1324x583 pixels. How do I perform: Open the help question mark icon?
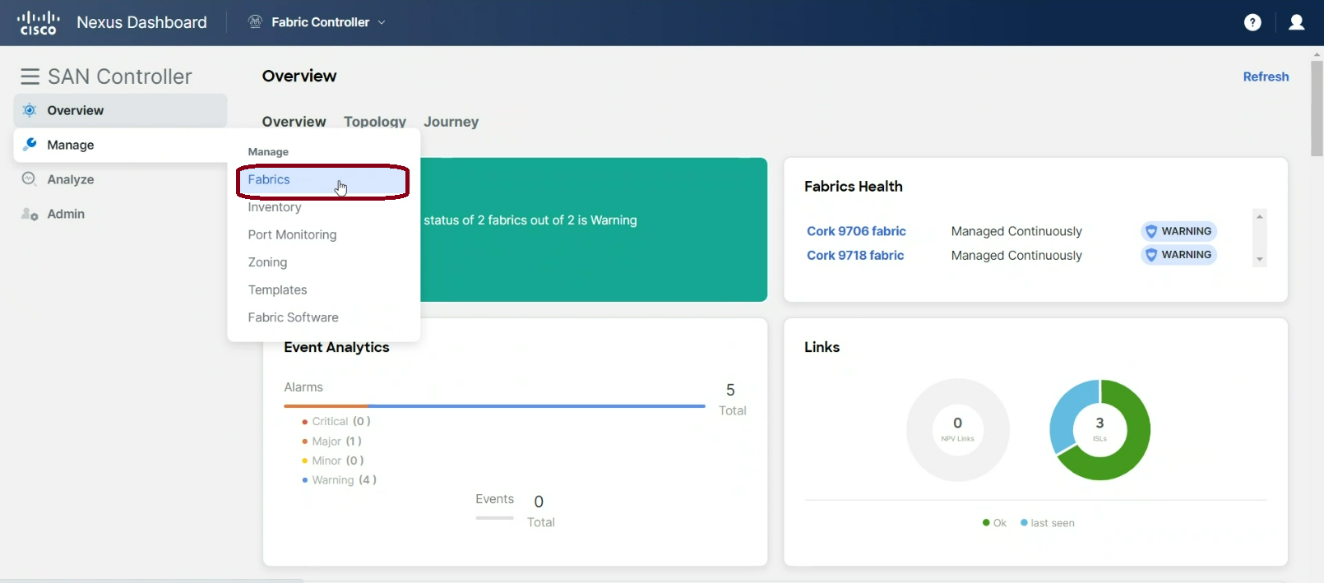pyautogui.click(x=1252, y=22)
